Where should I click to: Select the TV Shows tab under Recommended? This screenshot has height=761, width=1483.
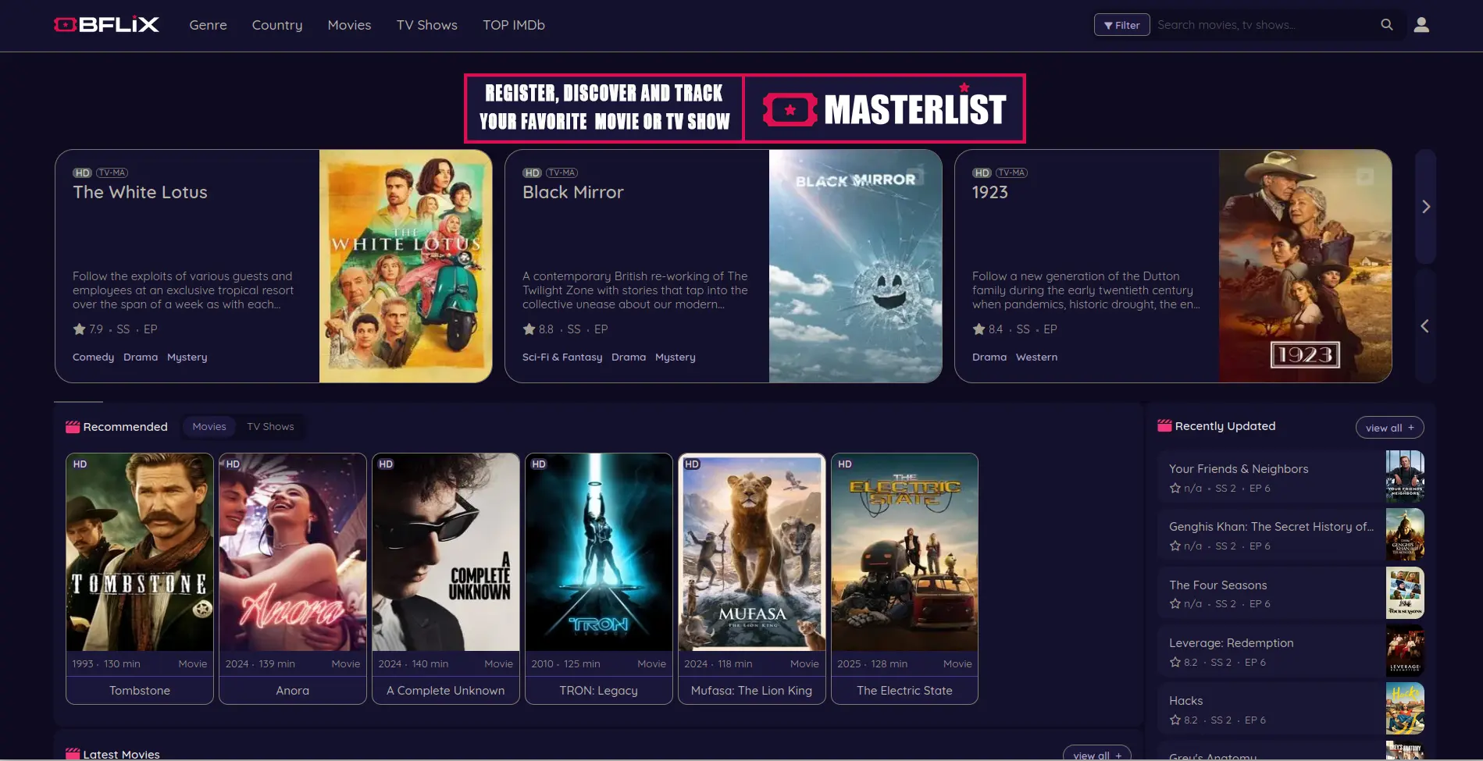(270, 427)
